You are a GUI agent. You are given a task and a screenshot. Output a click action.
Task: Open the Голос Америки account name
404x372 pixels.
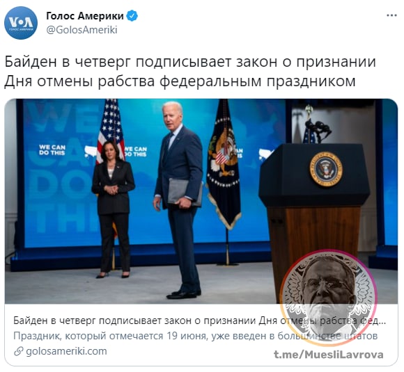(x=85, y=16)
